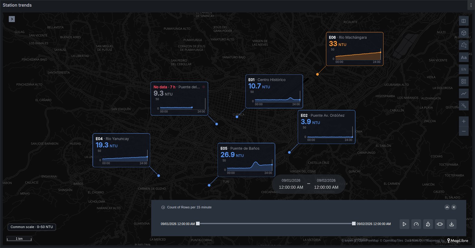Show the map legend panel
This screenshot has width=475, height=248.
coord(464,81)
